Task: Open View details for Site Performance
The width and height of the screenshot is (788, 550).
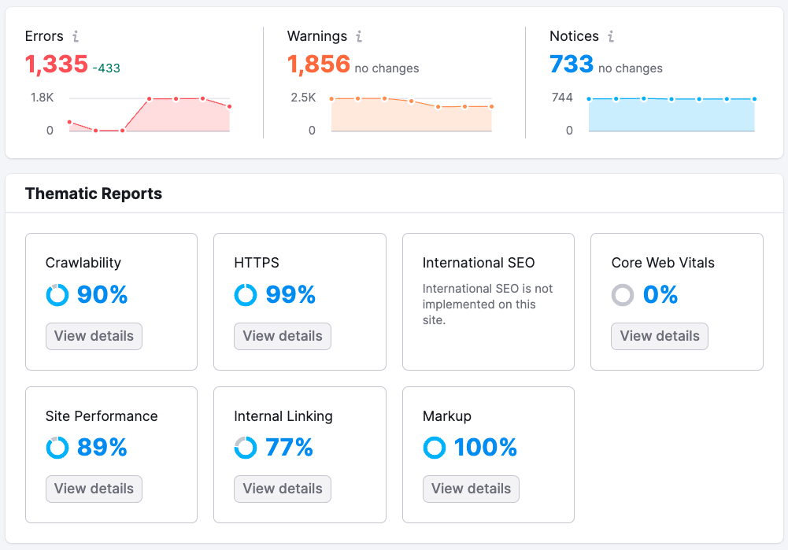Action: pos(94,489)
